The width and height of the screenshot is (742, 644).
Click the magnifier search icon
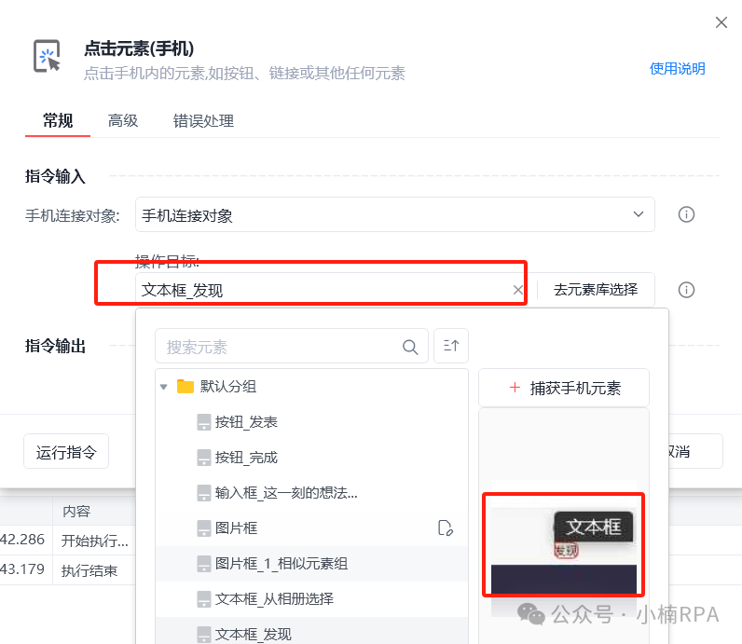click(410, 347)
